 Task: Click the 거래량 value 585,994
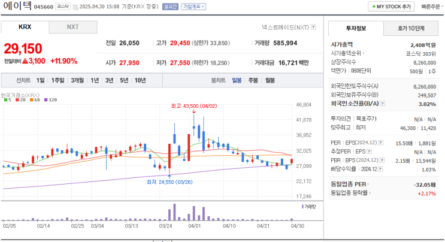point(285,43)
